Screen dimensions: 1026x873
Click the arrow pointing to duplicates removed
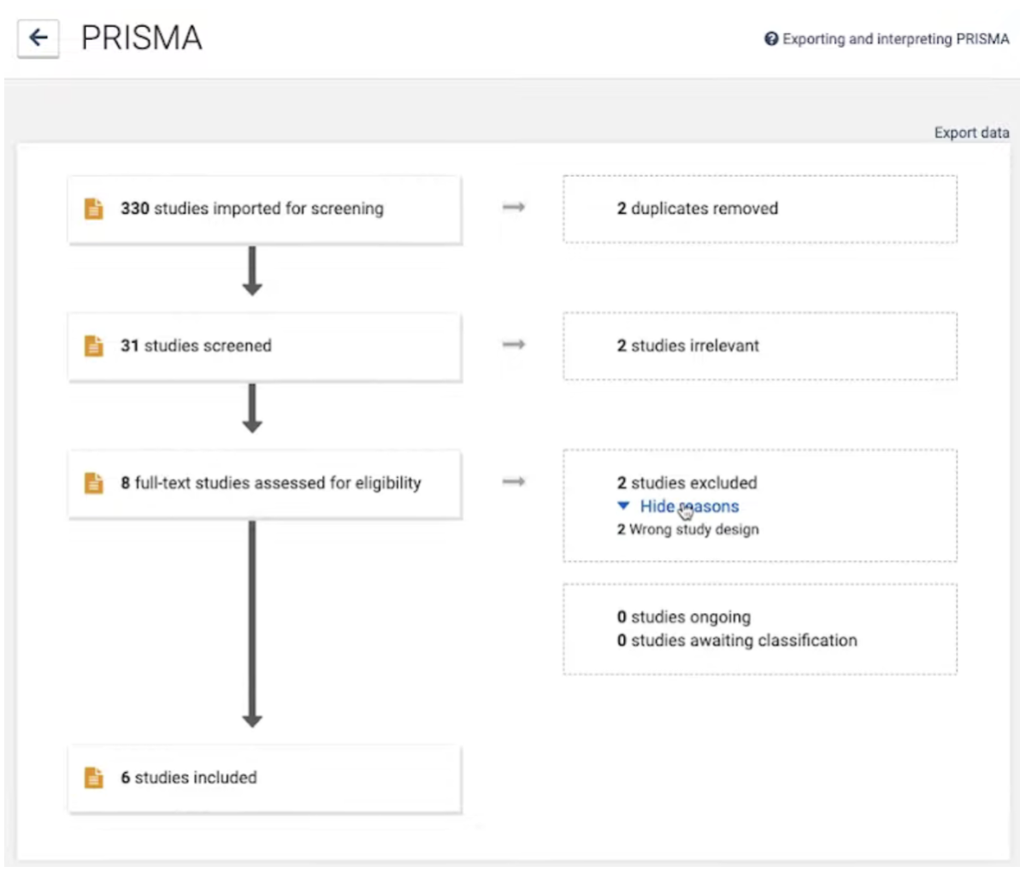513,208
